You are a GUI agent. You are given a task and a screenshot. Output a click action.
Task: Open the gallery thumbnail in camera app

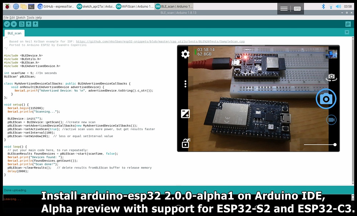331,54
